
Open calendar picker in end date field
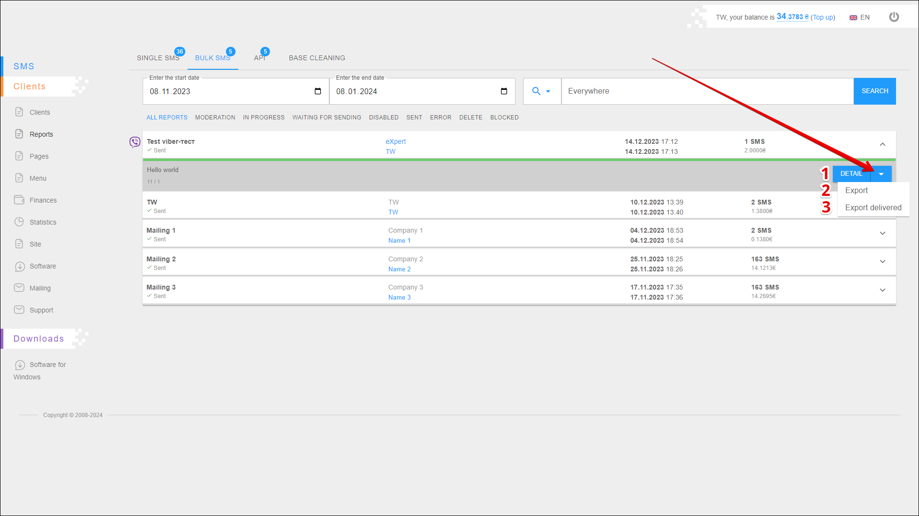[504, 91]
